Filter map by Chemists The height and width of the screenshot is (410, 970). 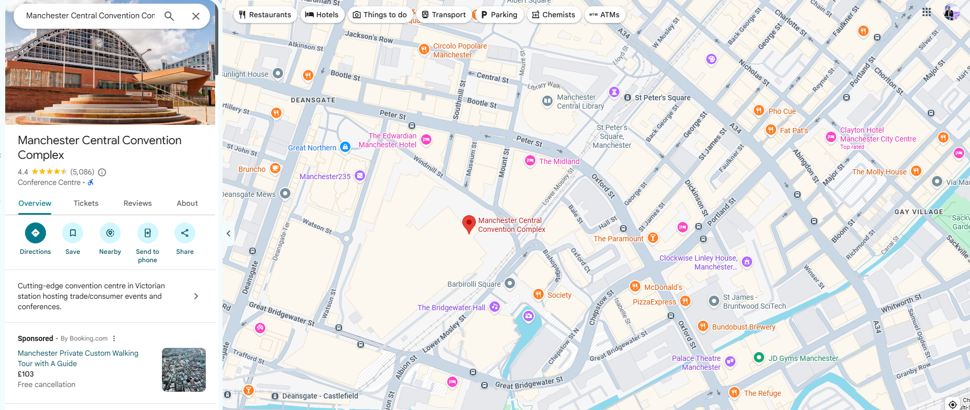(x=553, y=15)
